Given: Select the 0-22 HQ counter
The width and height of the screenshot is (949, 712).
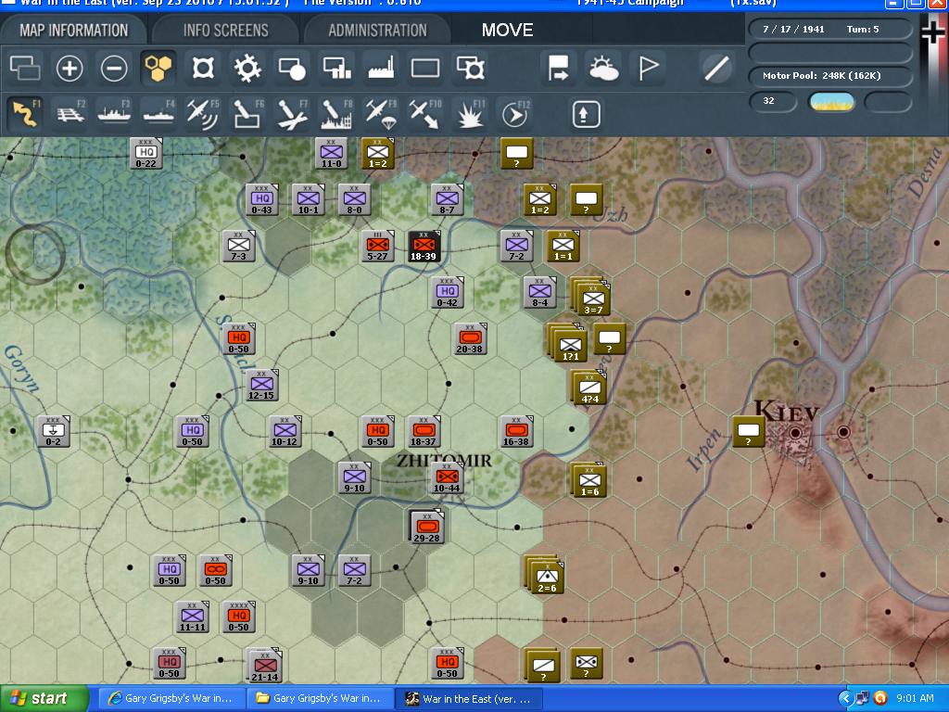Looking at the screenshot, I should (146, 152).
